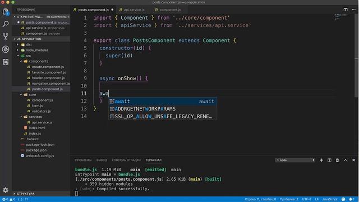
Task: Expand the Structure outline section
Action: click(x=41, y=194)
